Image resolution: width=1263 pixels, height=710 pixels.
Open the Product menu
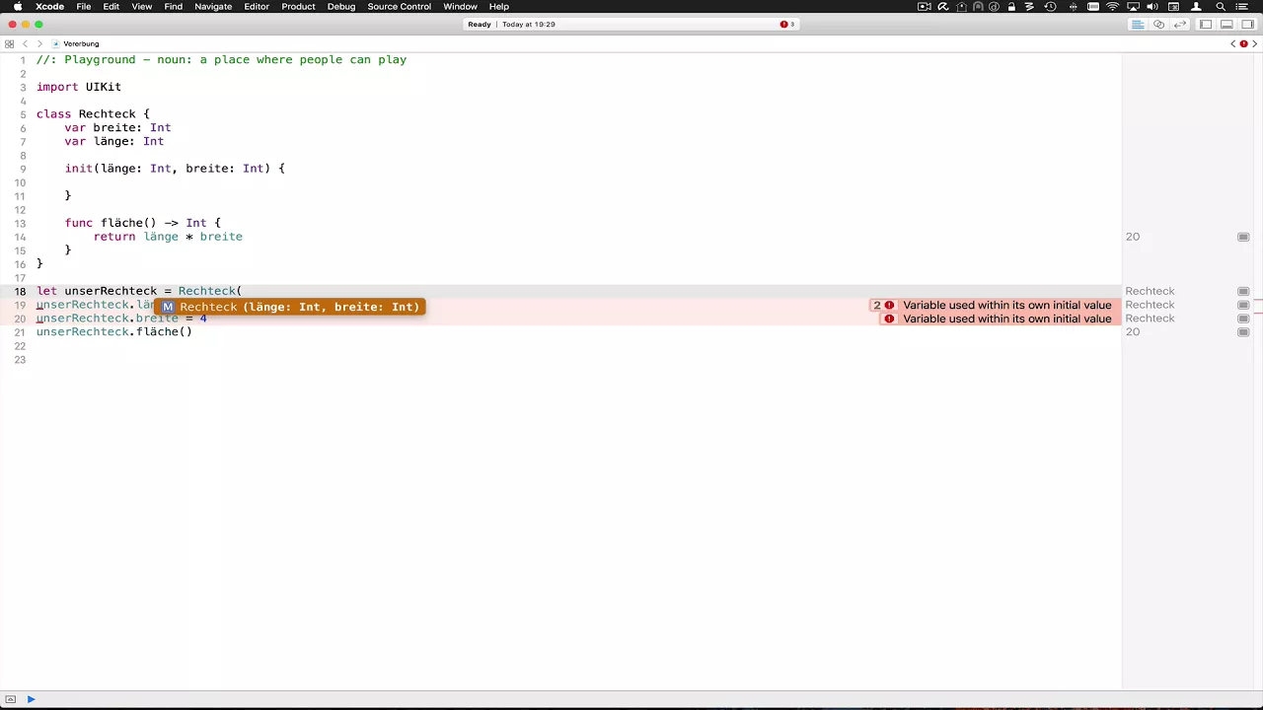coord(298,7)
